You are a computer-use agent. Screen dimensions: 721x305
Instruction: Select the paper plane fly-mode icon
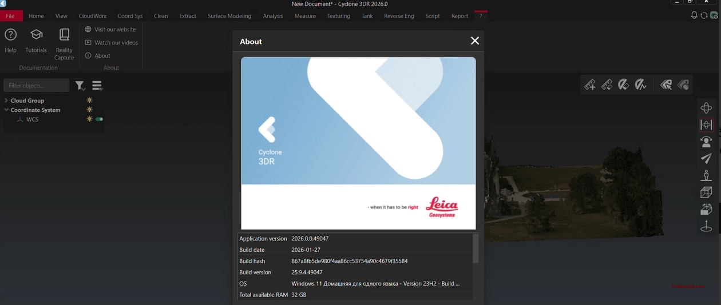[x=706, y=158]
